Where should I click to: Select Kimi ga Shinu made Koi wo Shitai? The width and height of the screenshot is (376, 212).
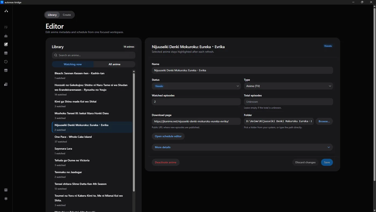[92, 104]
